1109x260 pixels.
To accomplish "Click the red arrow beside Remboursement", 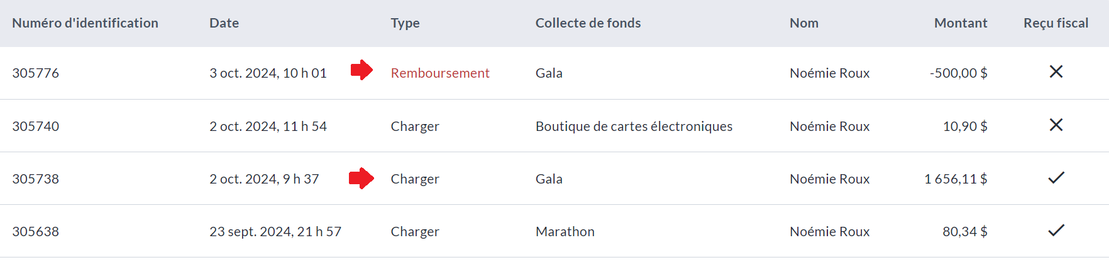I will pos(361,70).
